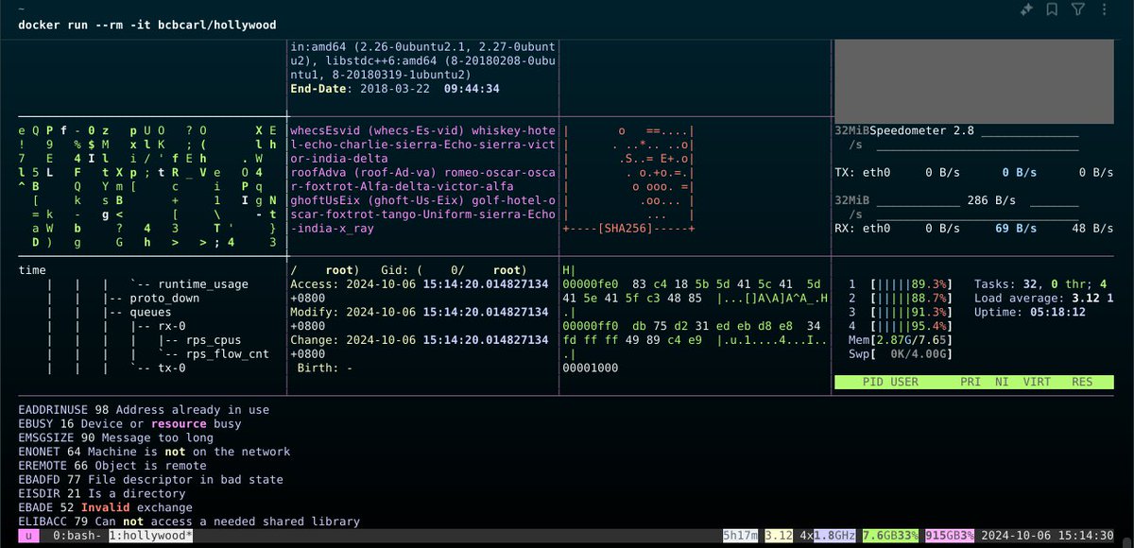Click the PID column header in htop

coord(873,382)
